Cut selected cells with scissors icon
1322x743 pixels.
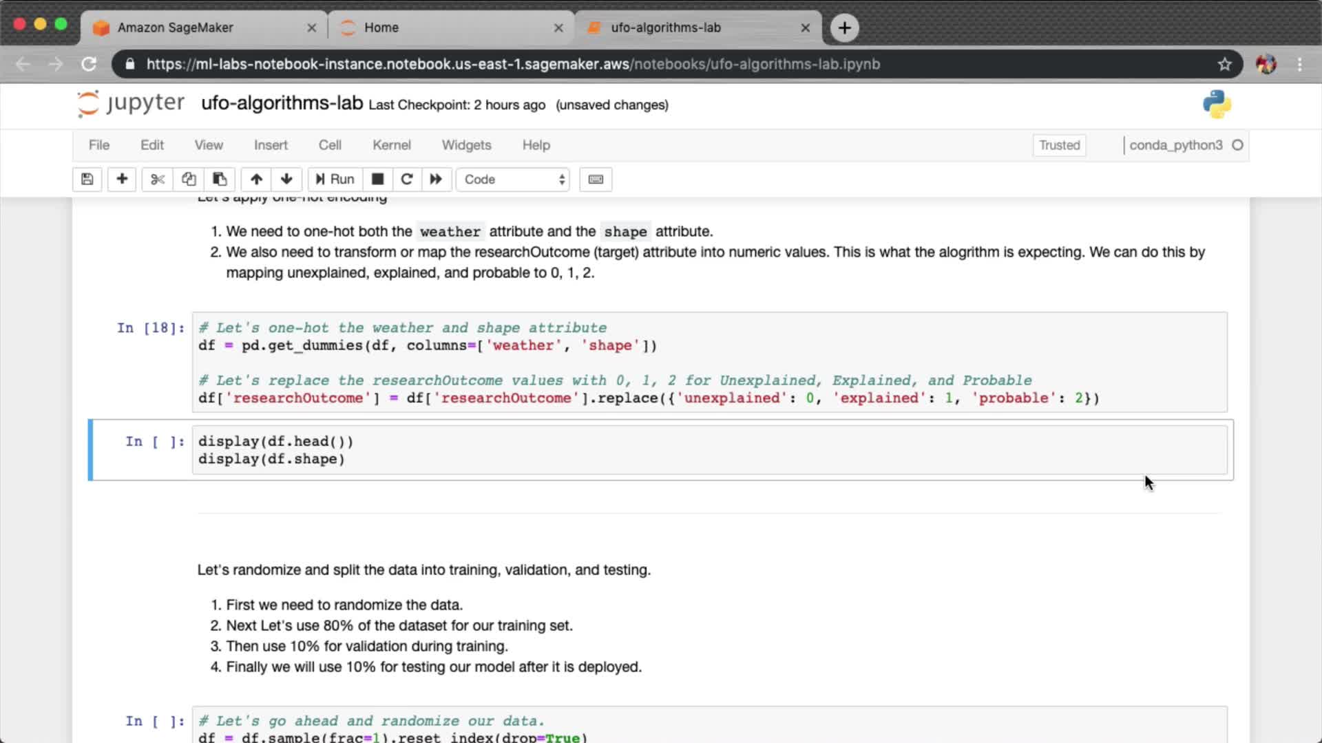tap(158, 180)
